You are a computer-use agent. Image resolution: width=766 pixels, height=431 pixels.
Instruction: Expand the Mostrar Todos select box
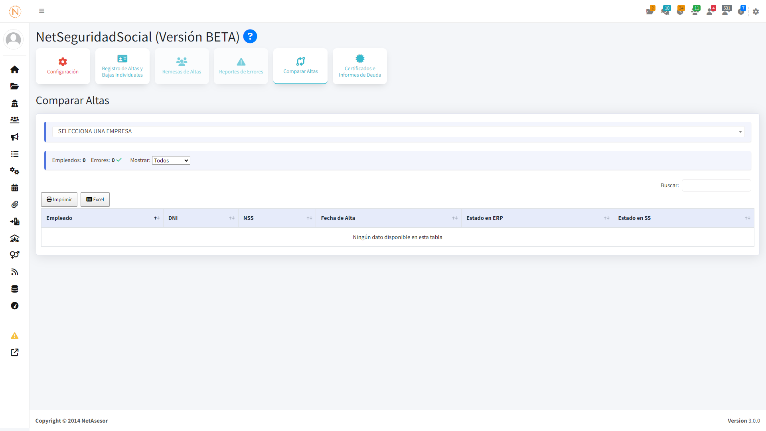click(171, 160)
